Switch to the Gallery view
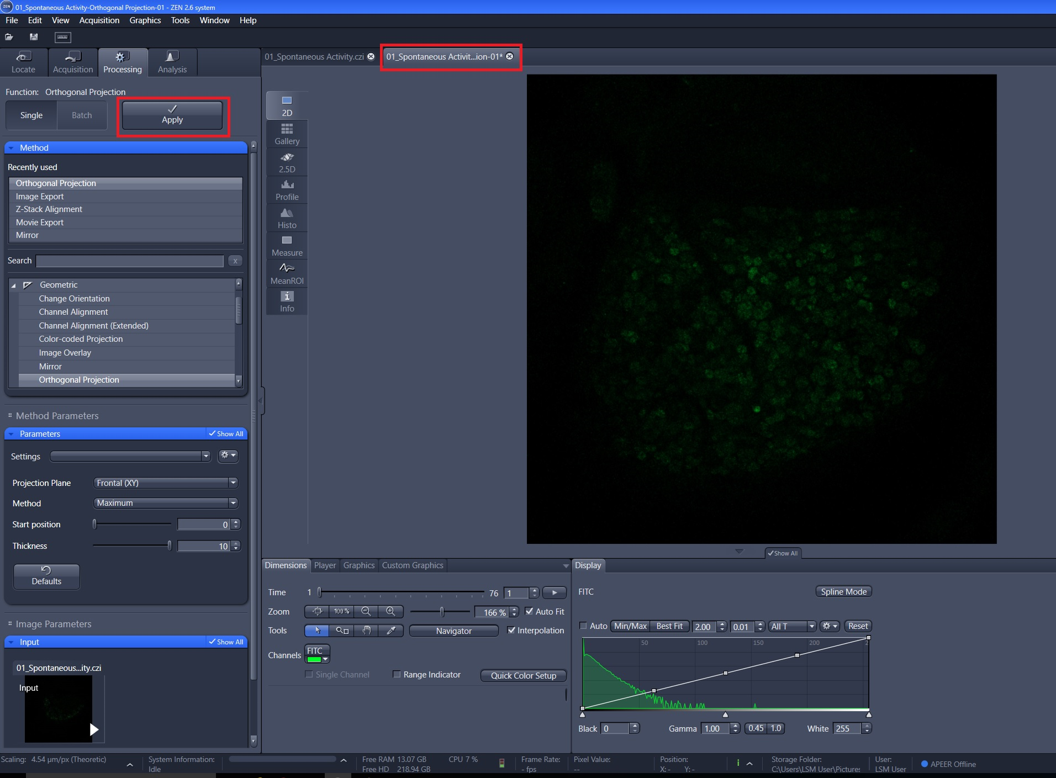The height and width of the screenshot is (778, 1056). click(287, 134)
